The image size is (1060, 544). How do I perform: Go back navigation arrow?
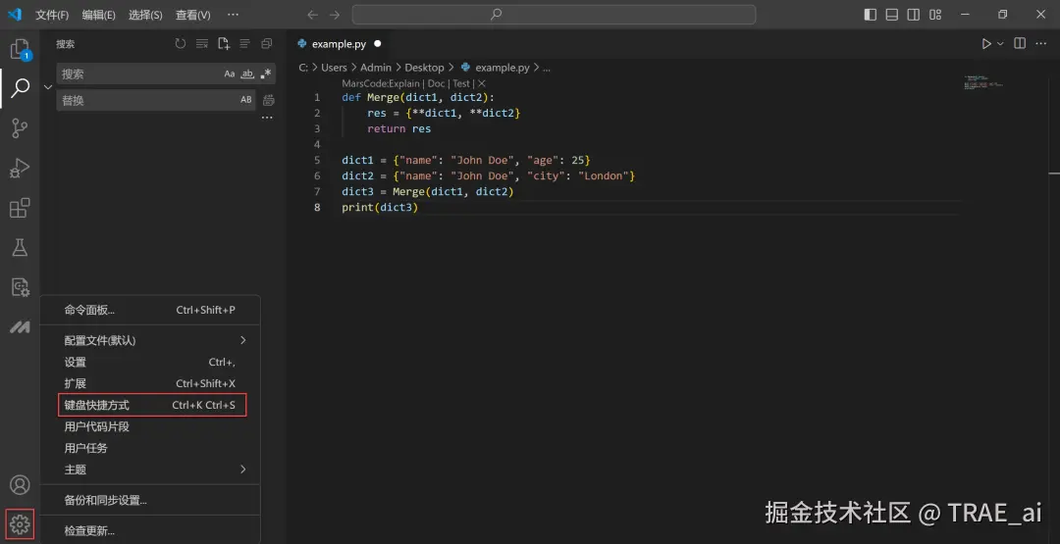(x=312, y=15)
